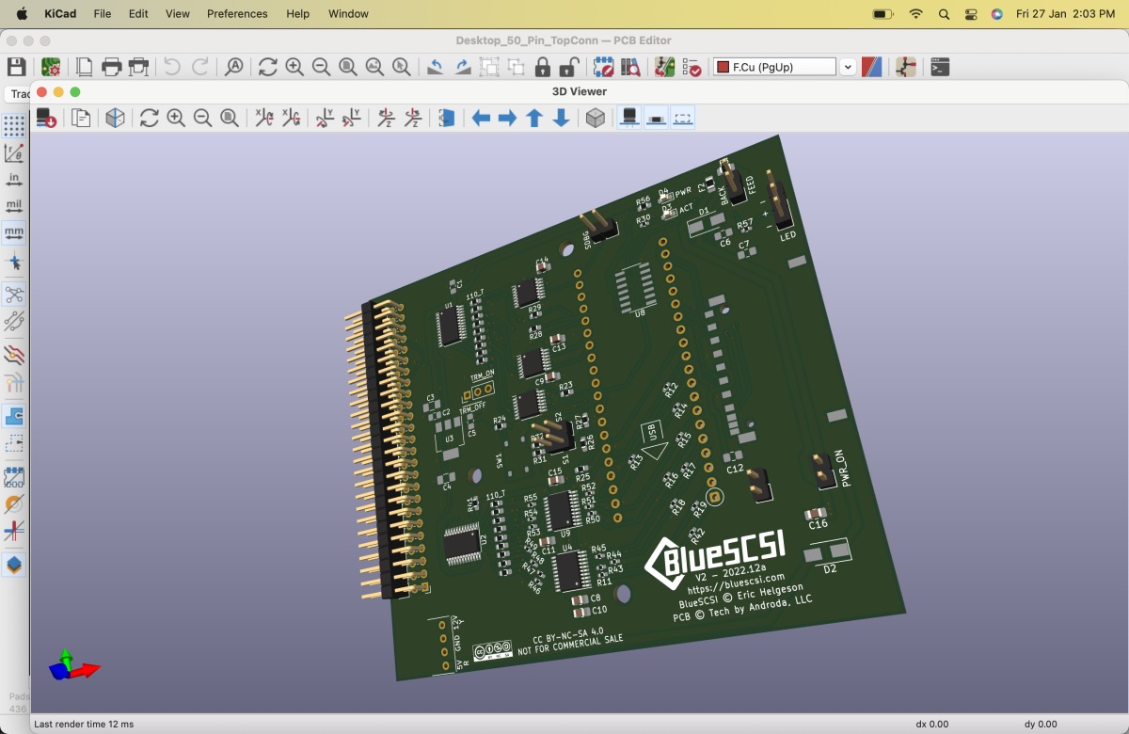Switch units to millimeters
1129x734 pixels.
[14, 231]
